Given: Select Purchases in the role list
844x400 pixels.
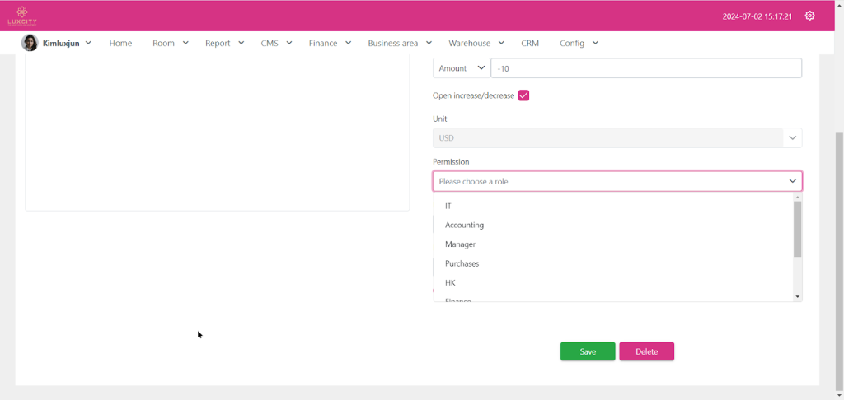Looking at the screenshot, I should pos(462,263).
